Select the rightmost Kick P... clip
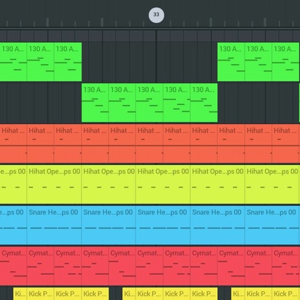Image resolution: width=300 pixels, height=300 pixels. tap(286, 294)
